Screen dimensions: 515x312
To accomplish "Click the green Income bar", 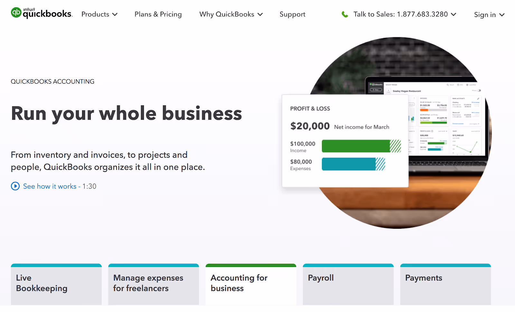I will click(361, 146).
